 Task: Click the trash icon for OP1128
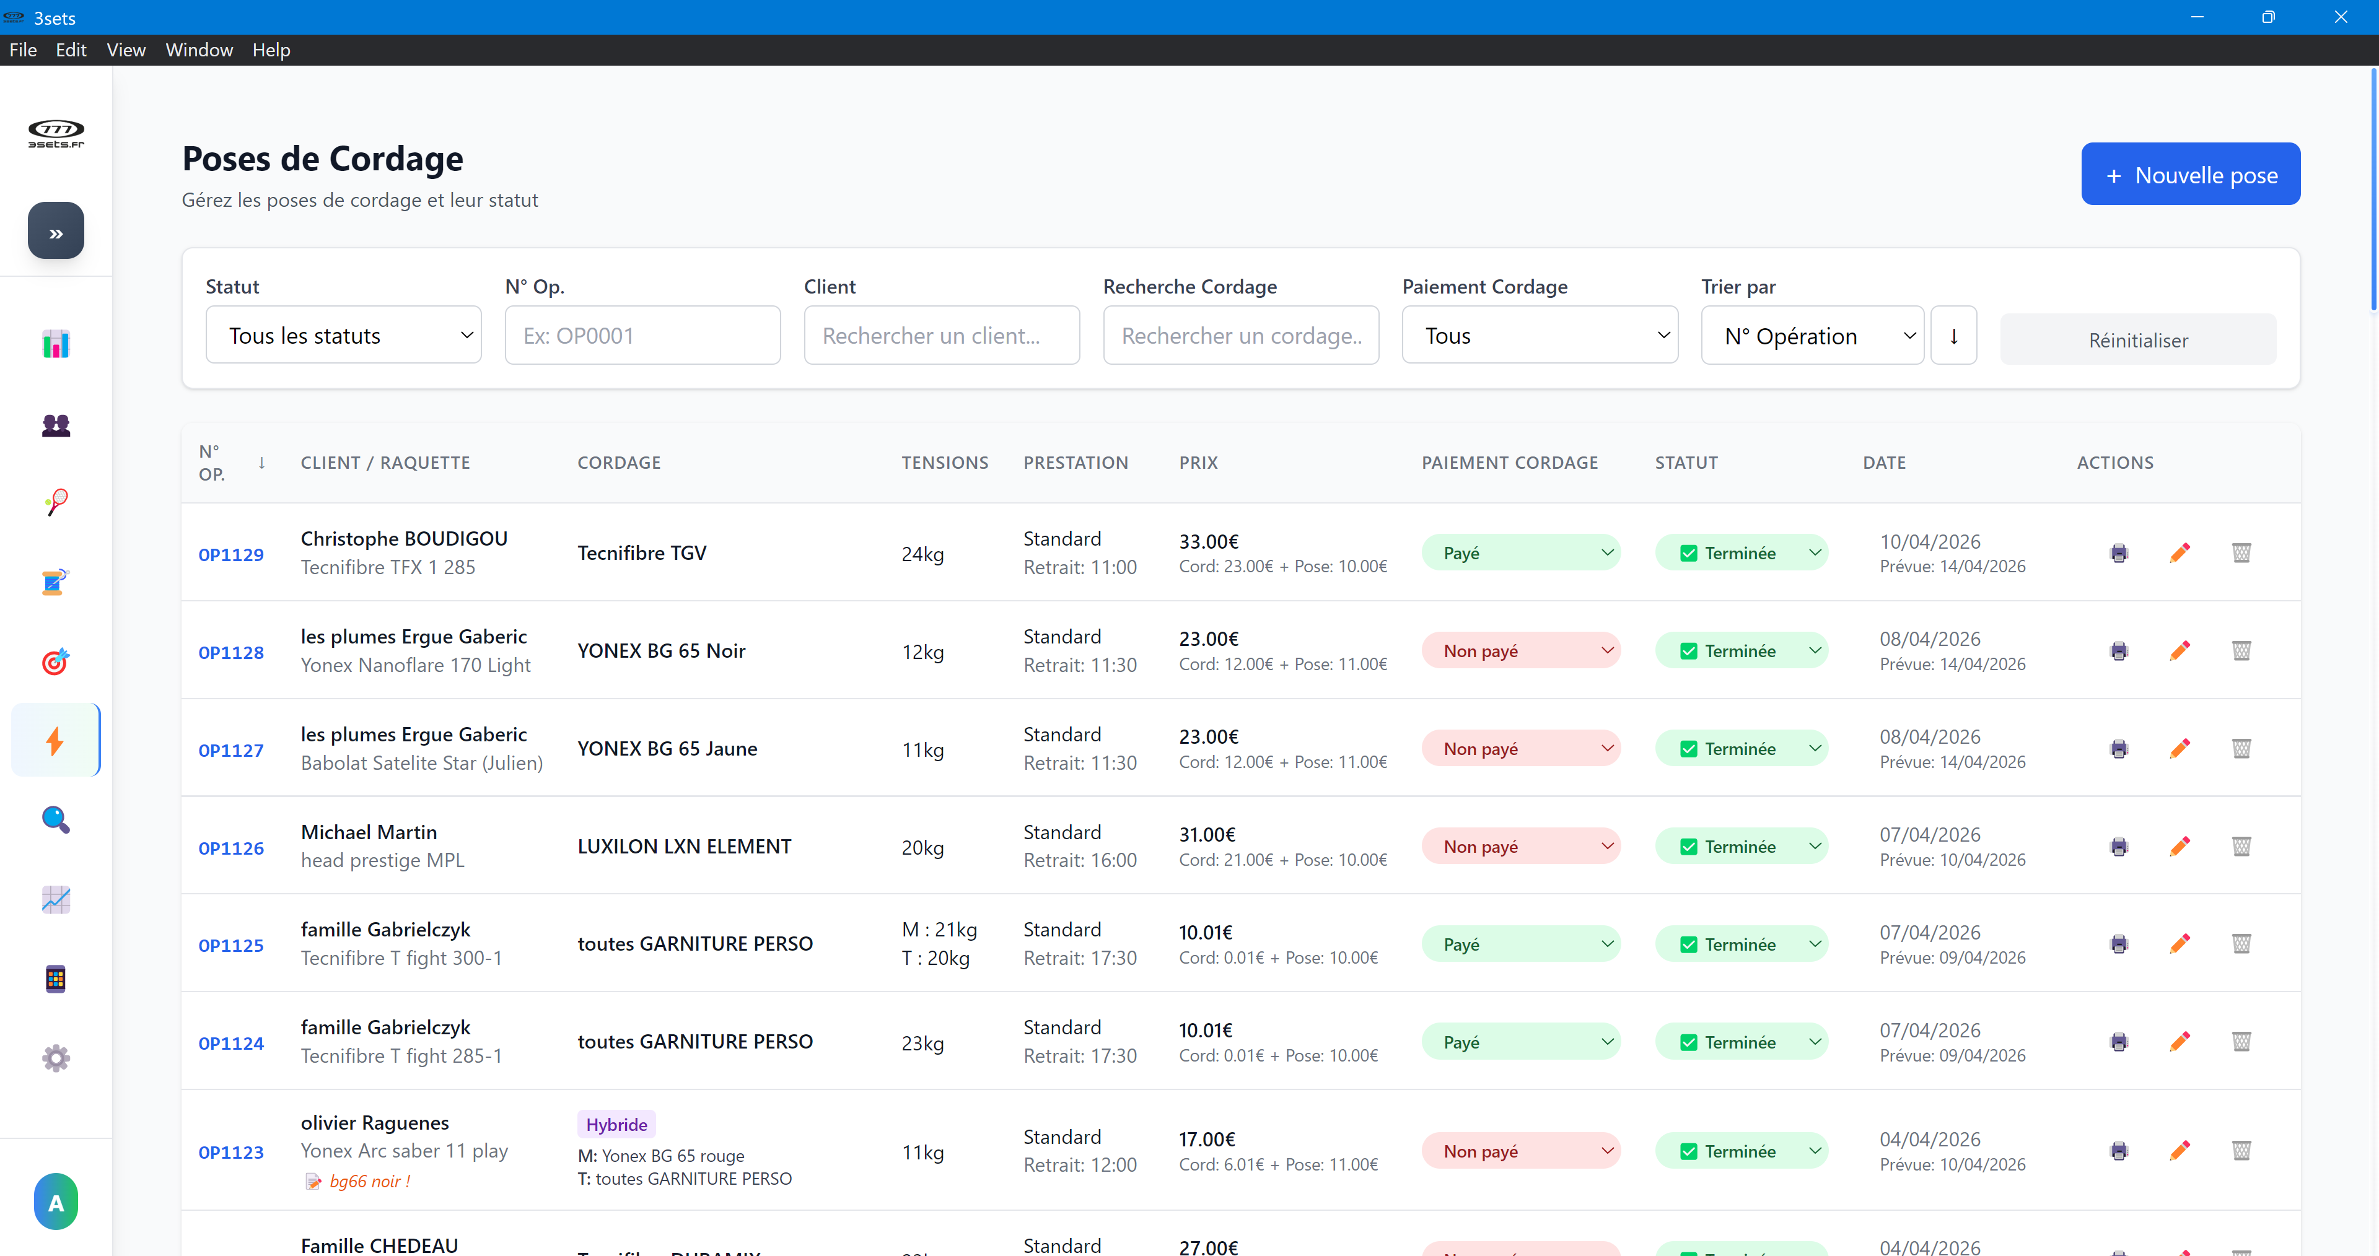2240,651
